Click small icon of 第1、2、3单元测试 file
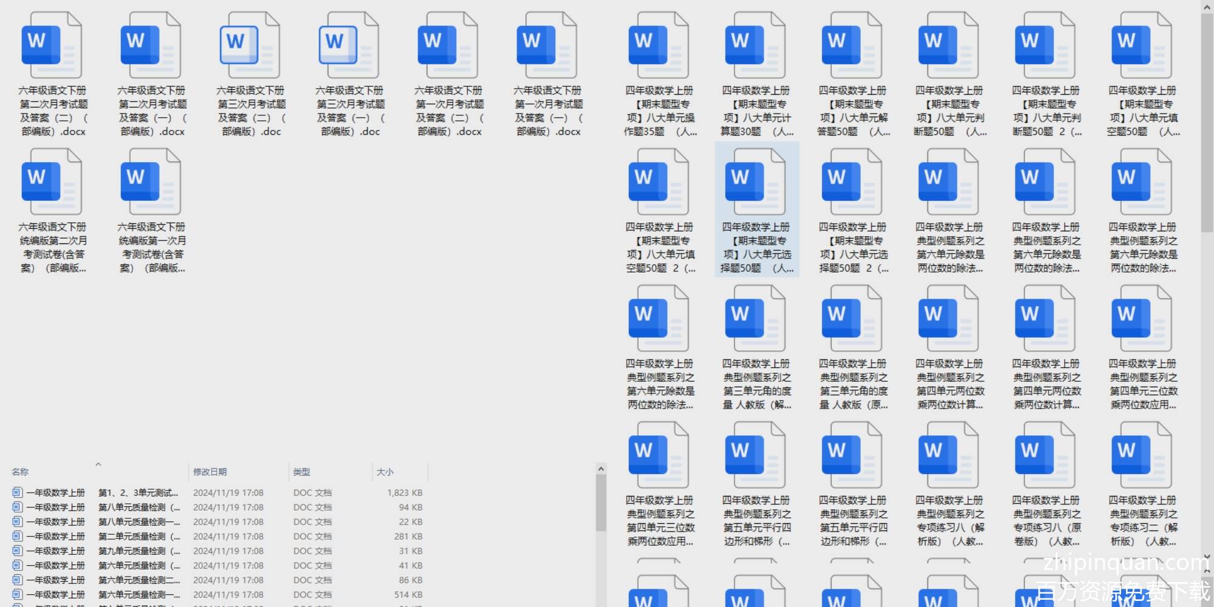The height and width of the screenshot is (607, 1214). click(x=17, y=492)
